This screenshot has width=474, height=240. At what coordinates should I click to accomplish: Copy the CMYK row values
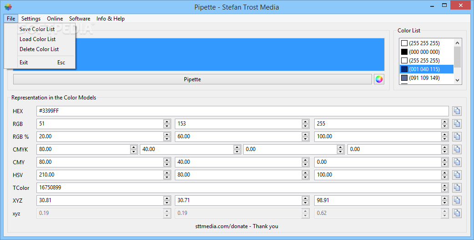point(457,149)
